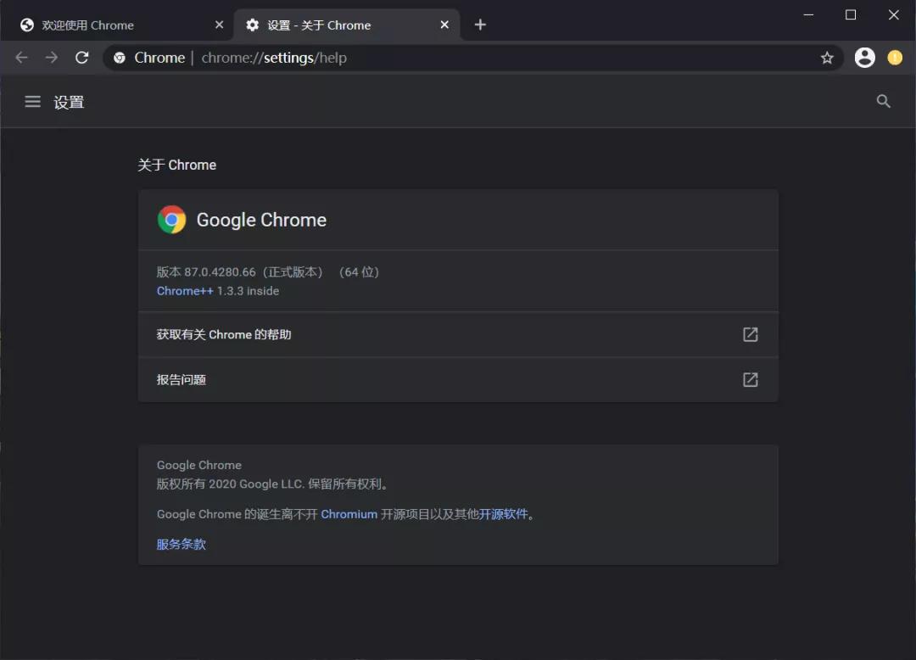The image size is (916, 660).
Task: Click the orange status badge near profile
Action: pos(895,57)
